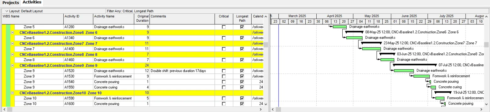The image size is (490, 112).
Task: Select activity ID A1400 cell
Action: point(78,49)
